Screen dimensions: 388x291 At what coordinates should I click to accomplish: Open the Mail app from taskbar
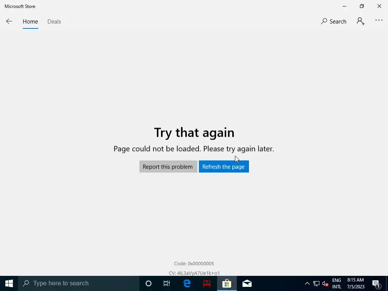click(247, 283)
